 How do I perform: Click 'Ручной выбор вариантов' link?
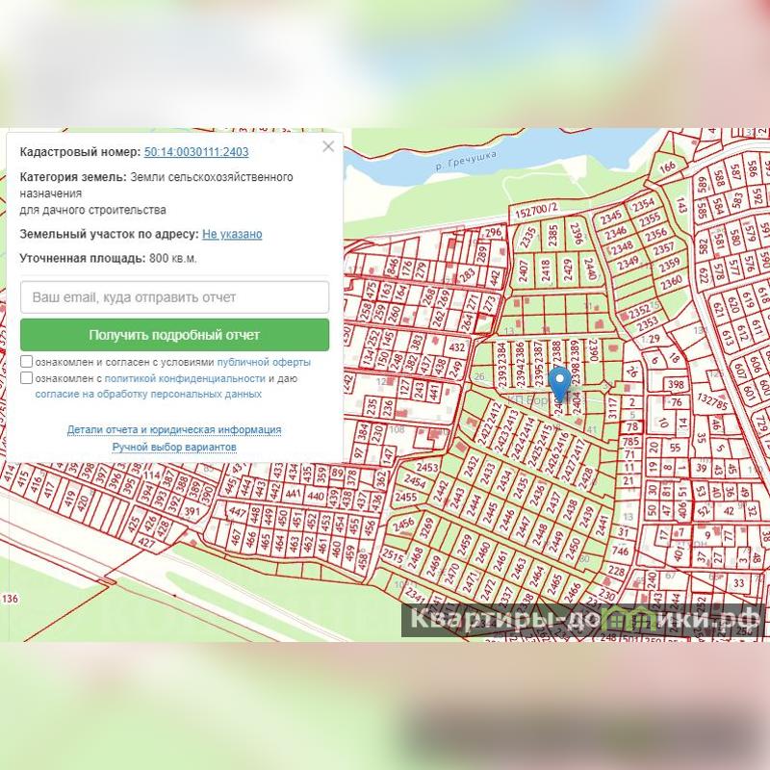click(x=174, y=448)
